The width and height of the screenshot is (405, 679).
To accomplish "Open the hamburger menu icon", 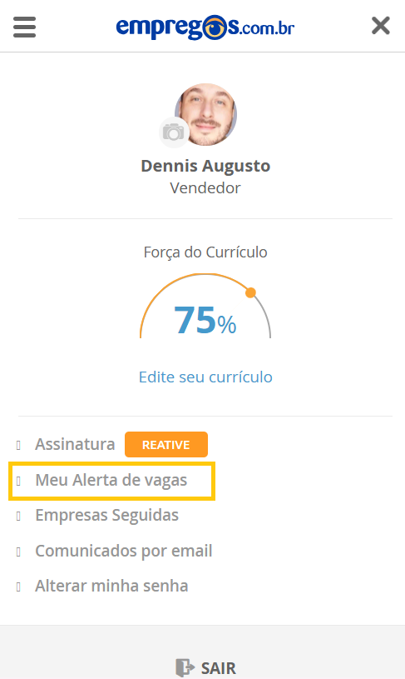I will [x=24, y=27].
